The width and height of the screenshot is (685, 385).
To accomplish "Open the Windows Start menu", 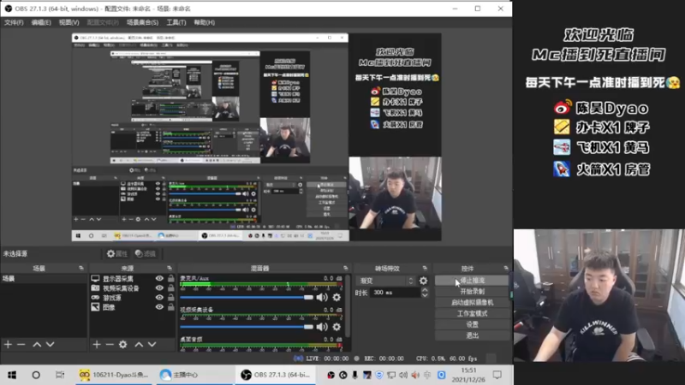I will click(x=12, y=375).
